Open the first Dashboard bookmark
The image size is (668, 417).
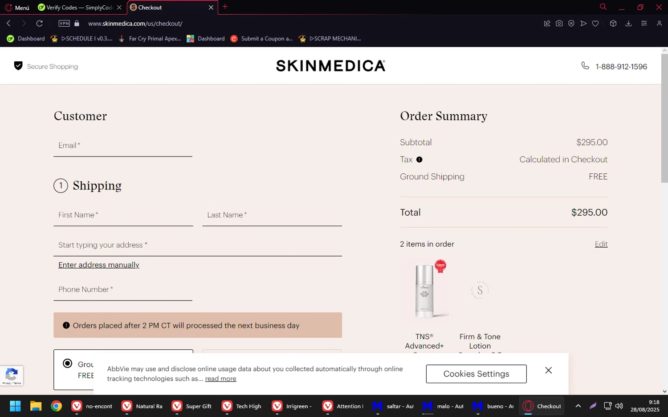pyautogui.click(x=26, y=39)
